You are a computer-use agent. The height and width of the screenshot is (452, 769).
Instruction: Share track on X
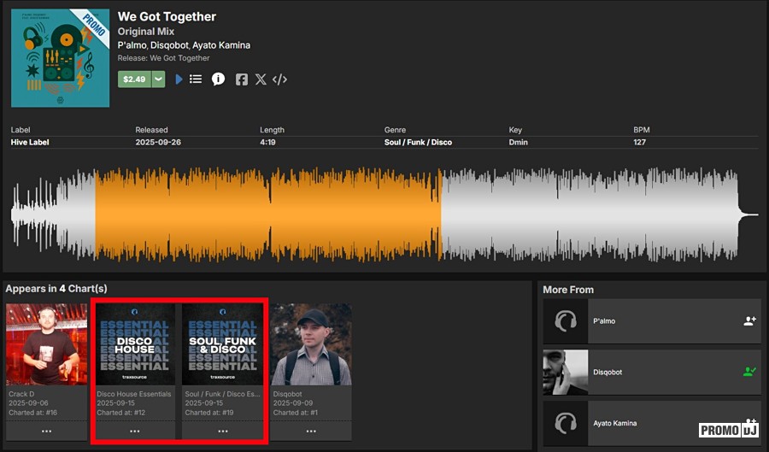[x=261, y=79]
